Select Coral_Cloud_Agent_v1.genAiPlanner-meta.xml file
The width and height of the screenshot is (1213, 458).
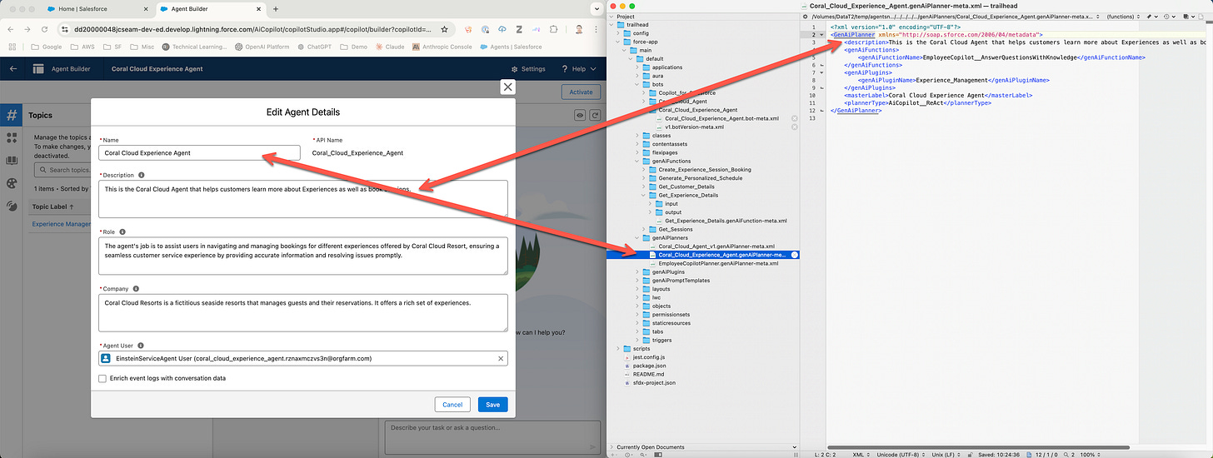coord(716,246)
